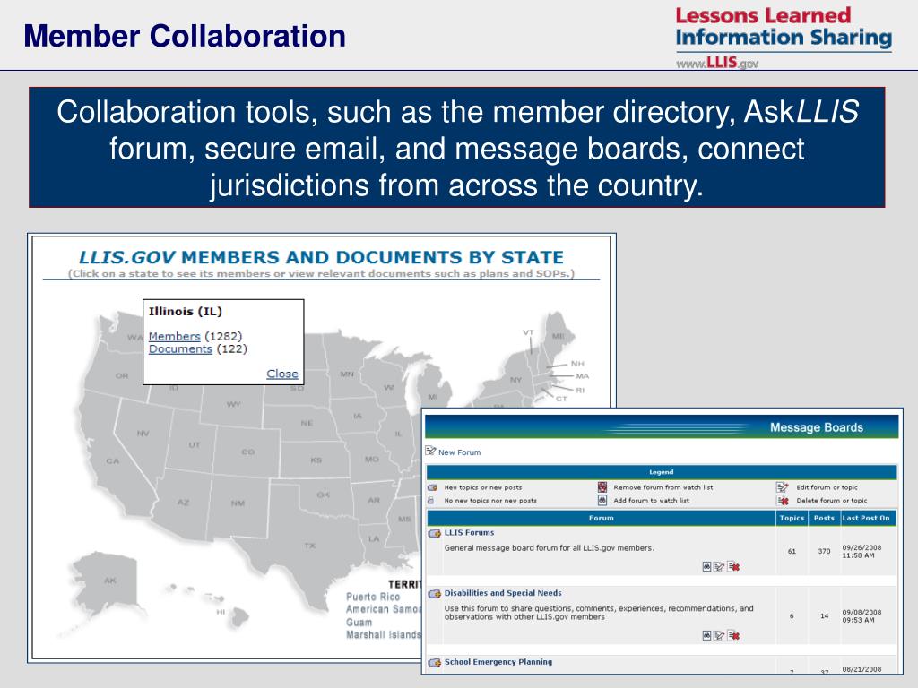Open the LLIS Forums board
This screenshot has height=688, width=918.
coord(469,532)
